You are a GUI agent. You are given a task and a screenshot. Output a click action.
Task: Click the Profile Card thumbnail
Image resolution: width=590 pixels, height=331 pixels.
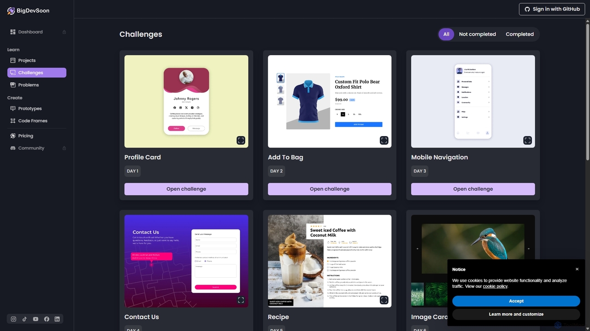point(186,102)
